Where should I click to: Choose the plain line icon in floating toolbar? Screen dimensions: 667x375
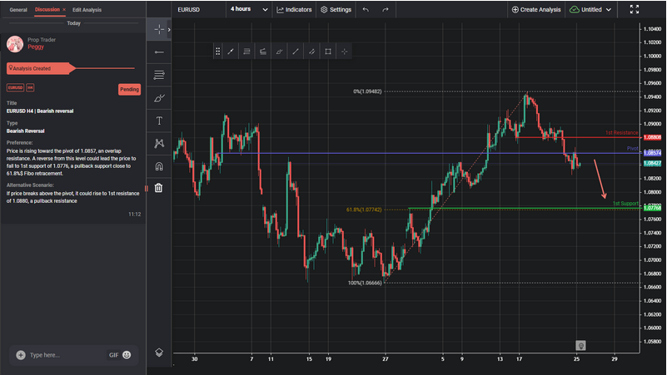[x=296, y=52]
